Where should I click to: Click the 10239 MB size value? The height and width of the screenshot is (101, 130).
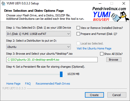pos(73,74)
